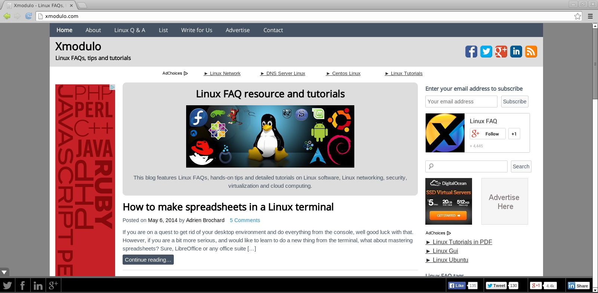Reload the page with refresh icon
Image resolution: width=598 pixels, height=293 pixels.
pos(28,16)
